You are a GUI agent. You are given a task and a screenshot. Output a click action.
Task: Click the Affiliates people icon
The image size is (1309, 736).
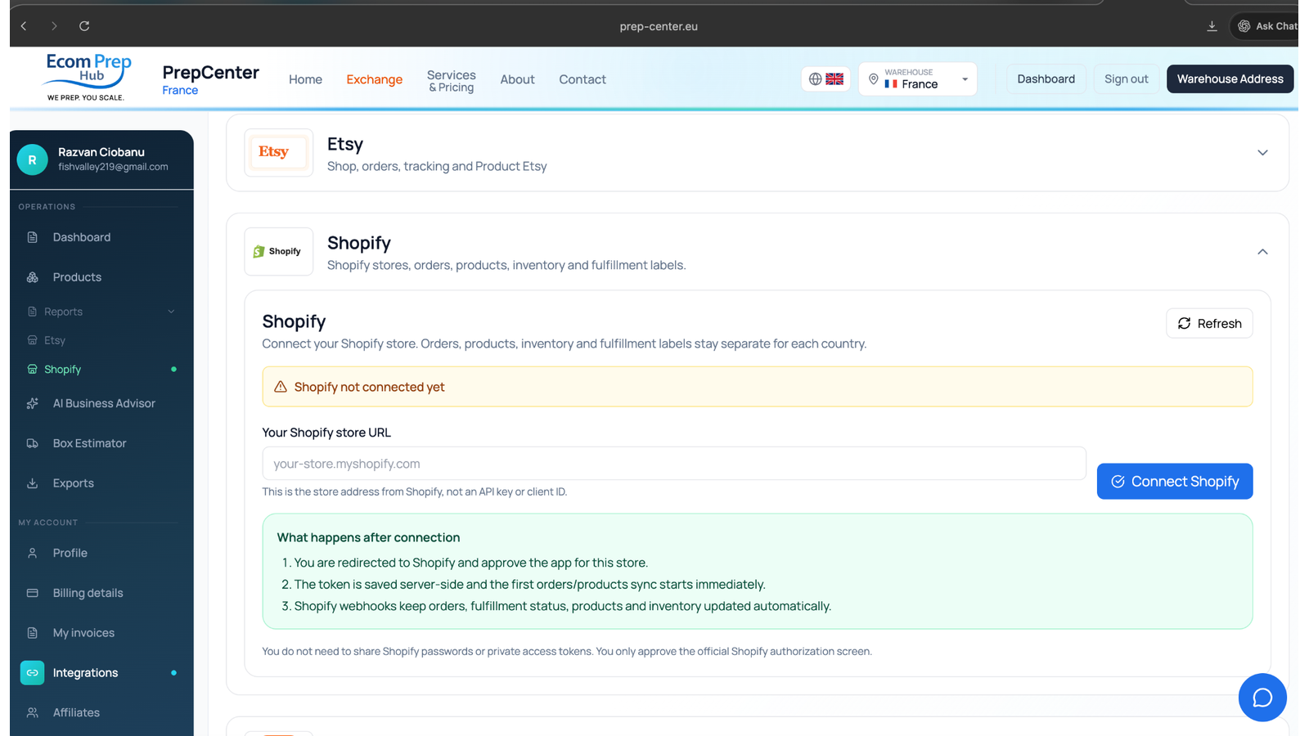tap(33, 713)
